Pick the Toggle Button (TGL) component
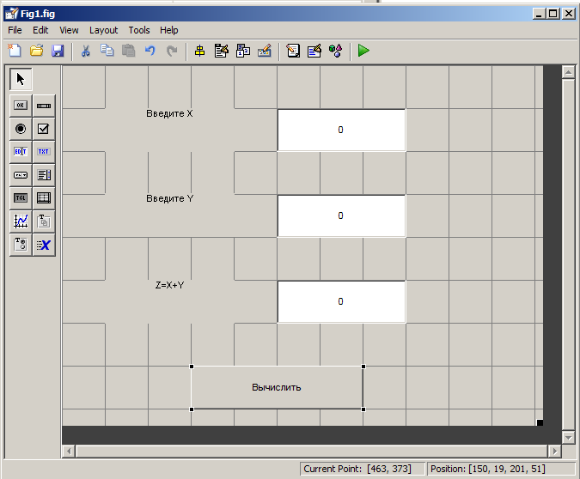The height and width of the screenshot is (479, 580). point(21,198)
